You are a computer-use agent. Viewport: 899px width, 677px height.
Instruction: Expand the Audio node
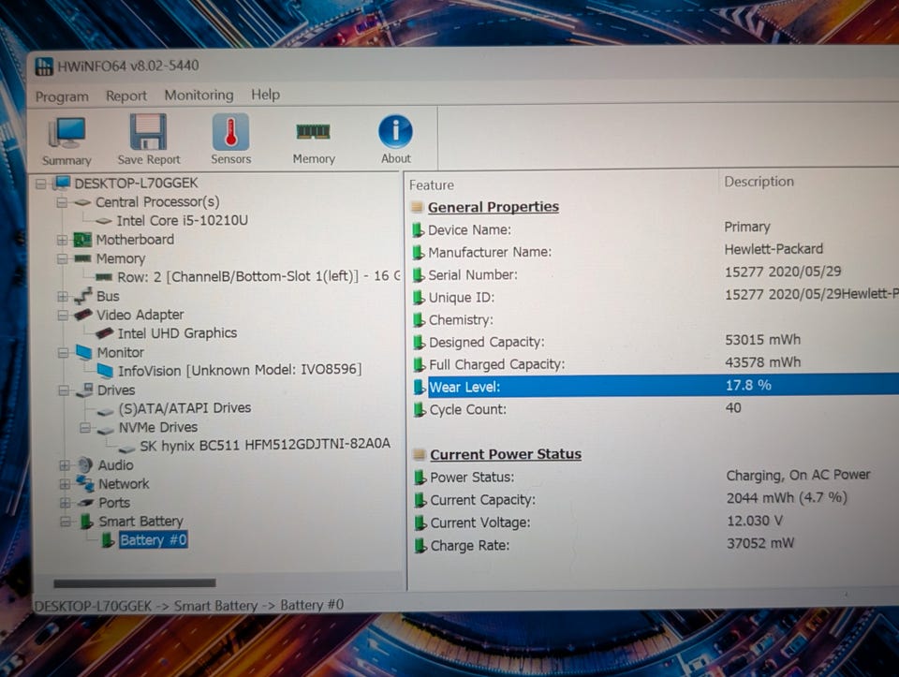65,464
